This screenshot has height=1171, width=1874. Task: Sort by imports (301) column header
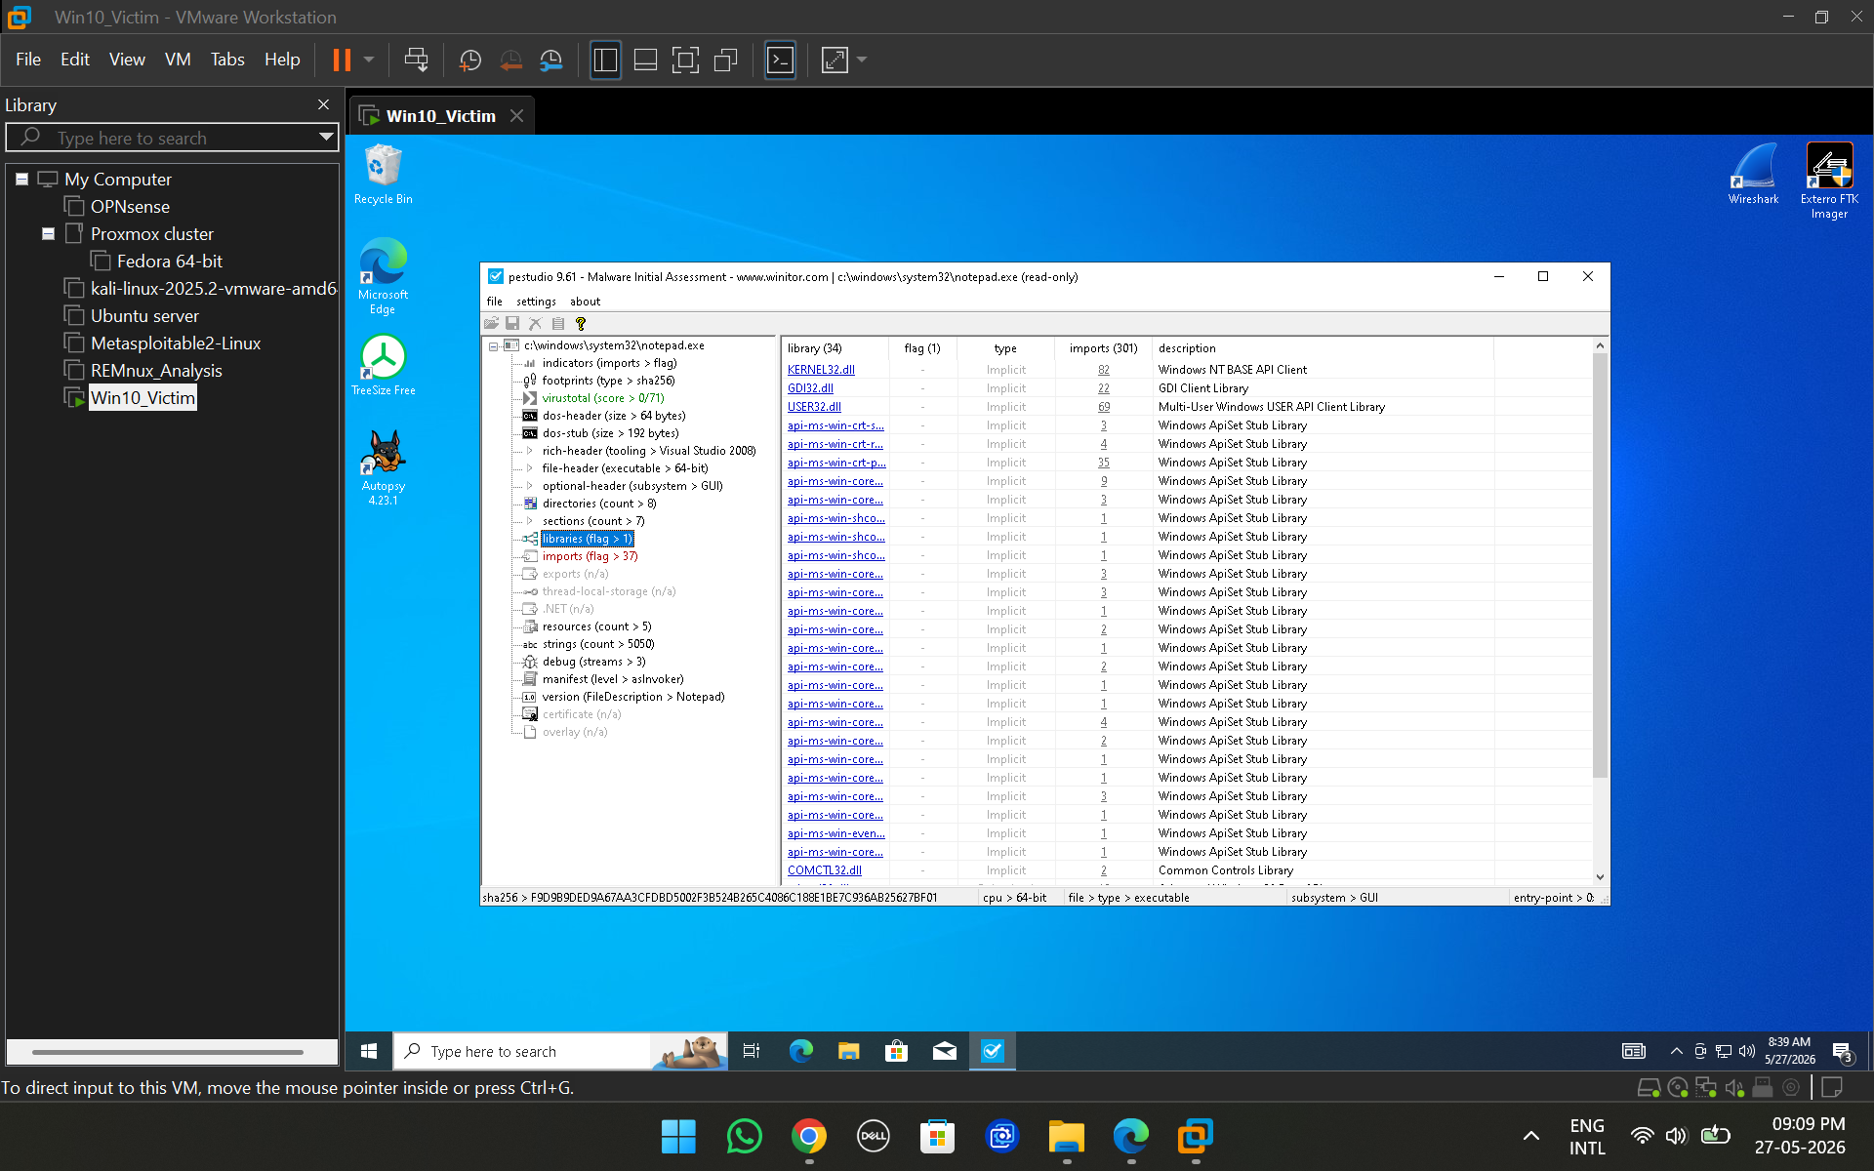1103,348
